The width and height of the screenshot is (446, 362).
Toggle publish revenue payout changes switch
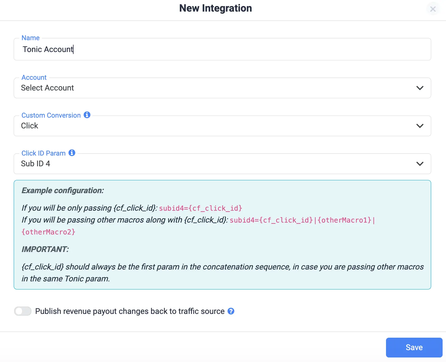[23, 311]
